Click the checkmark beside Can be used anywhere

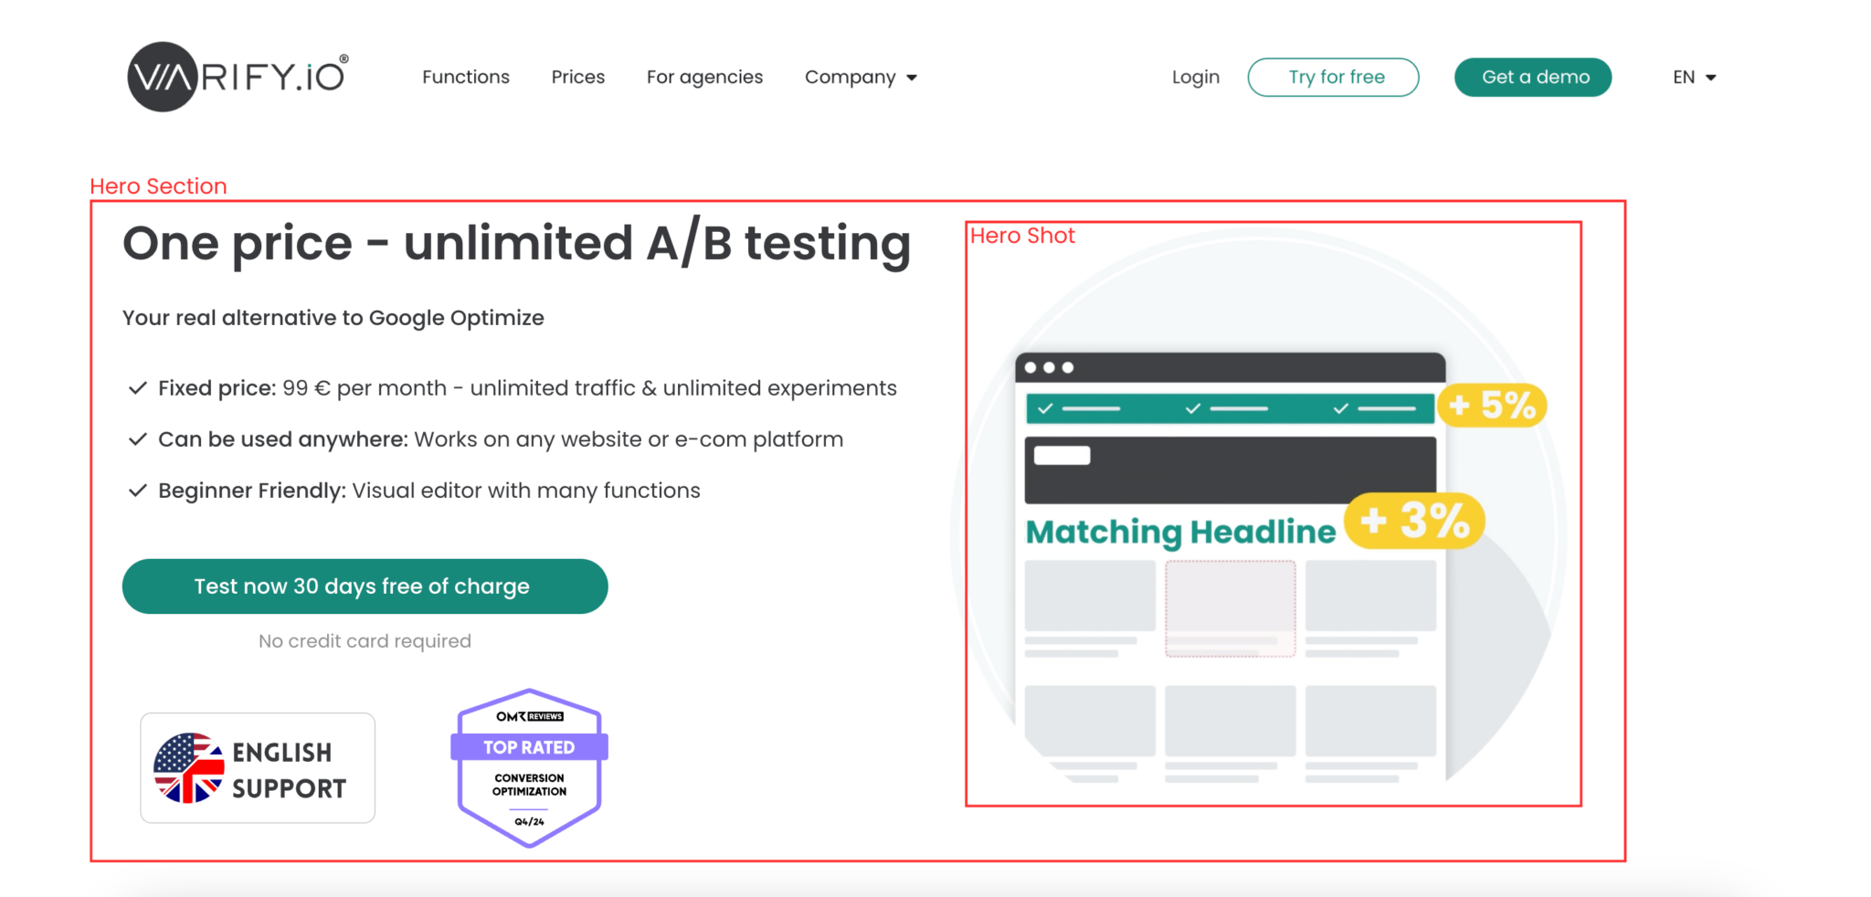(x=138, y=439)
